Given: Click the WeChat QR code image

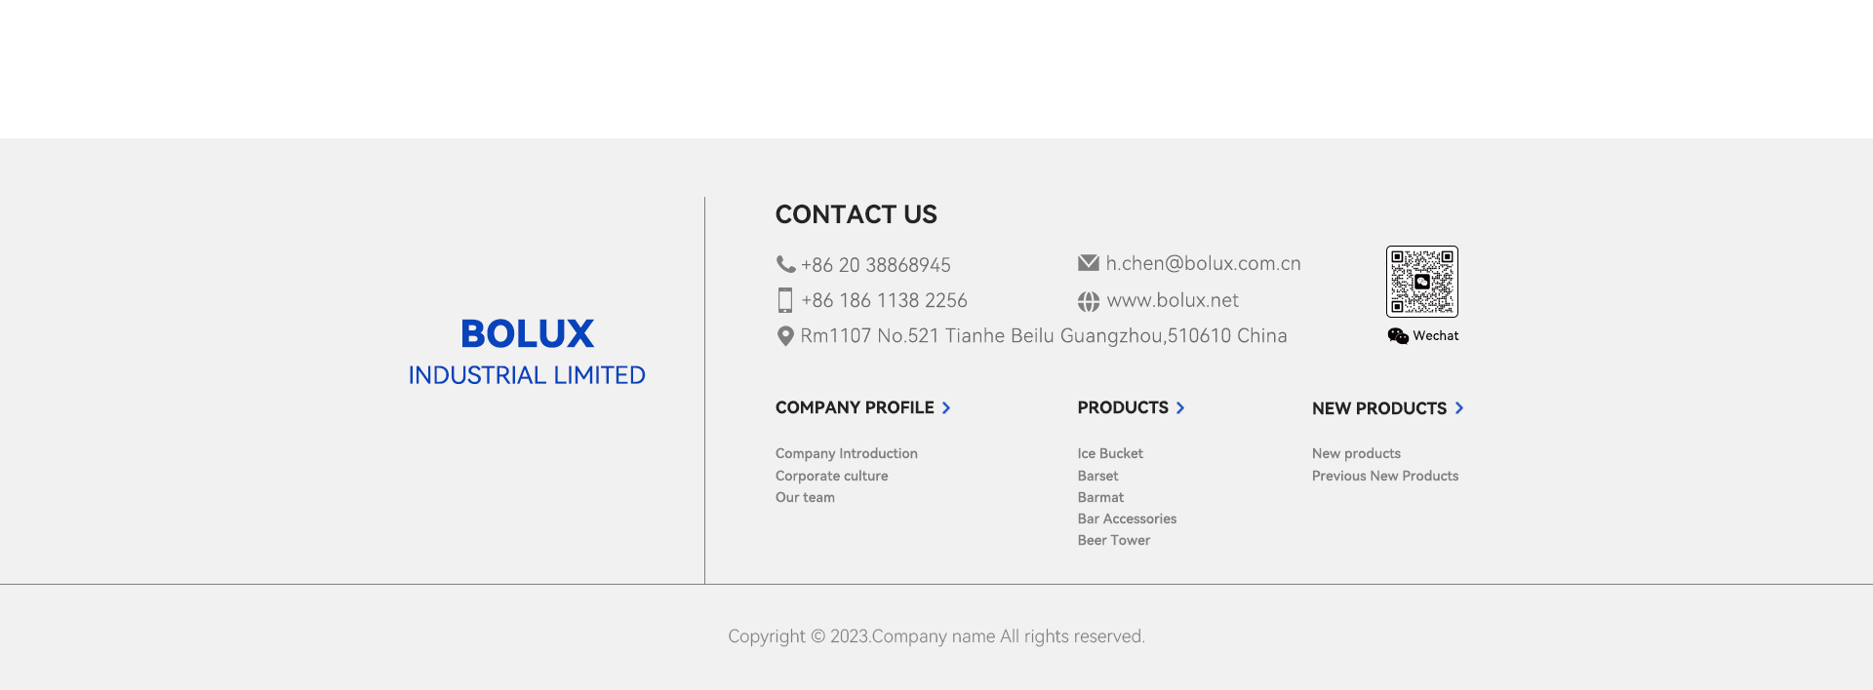Looking at the screenshot, I should pyautogui.click(x=1421, y=282).
